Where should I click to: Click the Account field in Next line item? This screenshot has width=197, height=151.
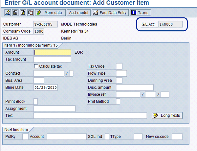tap(66, 137)
